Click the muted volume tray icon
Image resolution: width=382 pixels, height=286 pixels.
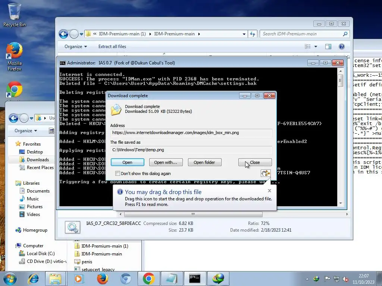pos(345,279)
